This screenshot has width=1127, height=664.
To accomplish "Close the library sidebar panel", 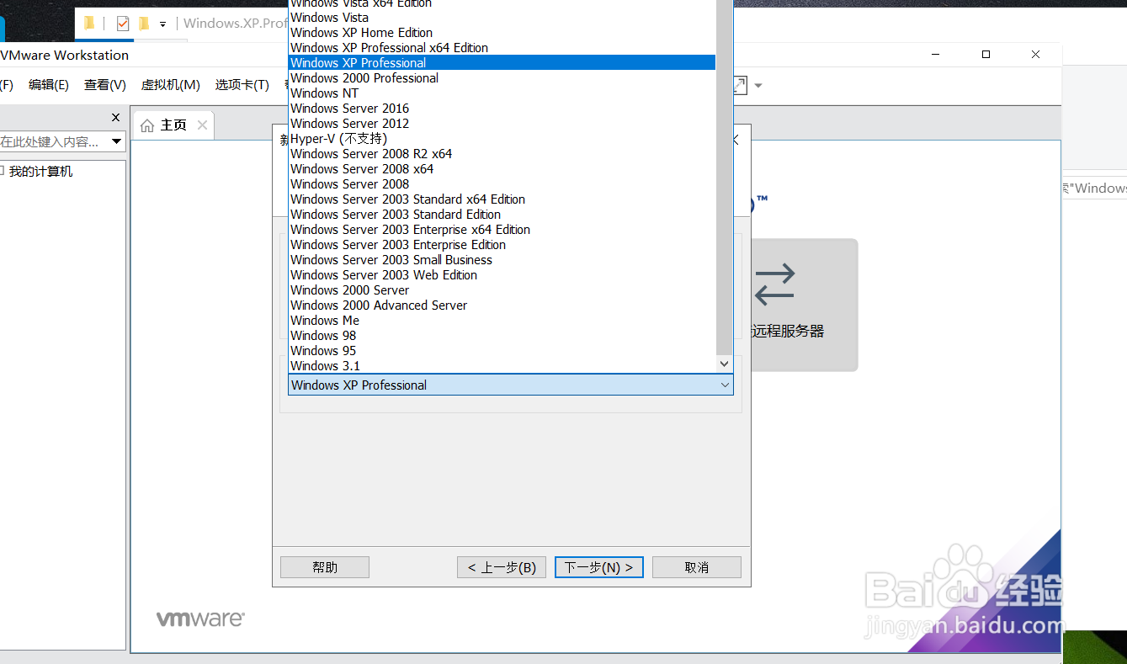I will point(116,117).
